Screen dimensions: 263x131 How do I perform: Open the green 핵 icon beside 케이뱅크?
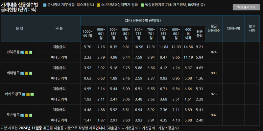[x=31, y=73]
